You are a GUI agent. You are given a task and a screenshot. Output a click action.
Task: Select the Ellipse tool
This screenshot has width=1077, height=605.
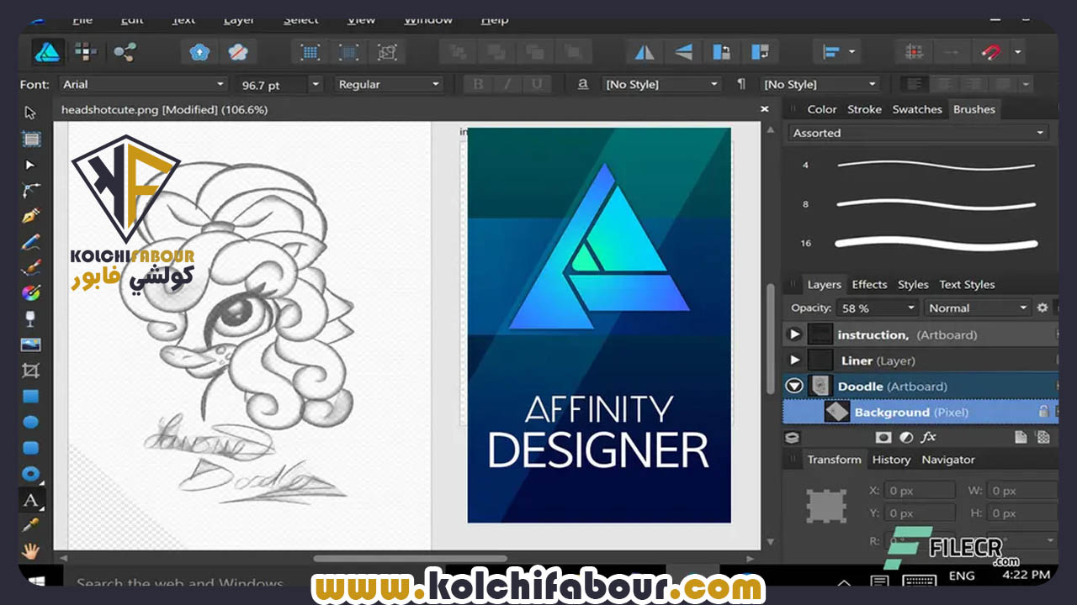coord(31,422)
